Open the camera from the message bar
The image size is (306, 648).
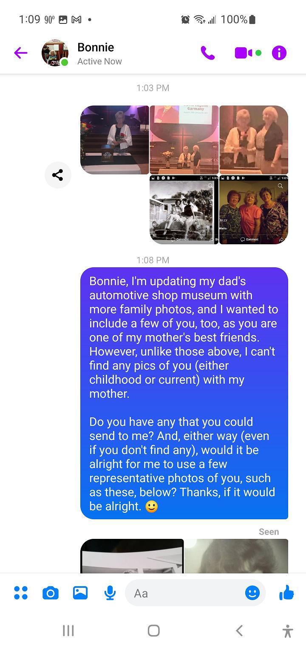(x=50, y=593)
